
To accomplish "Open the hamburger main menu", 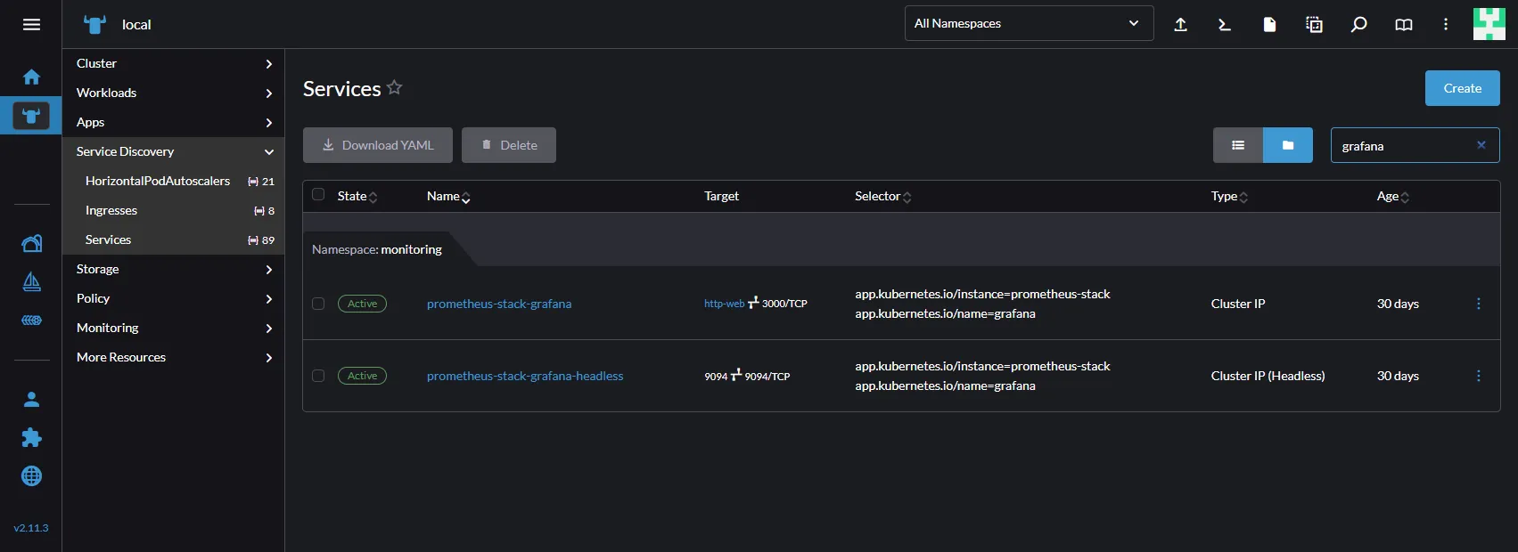I will (31, 24).
